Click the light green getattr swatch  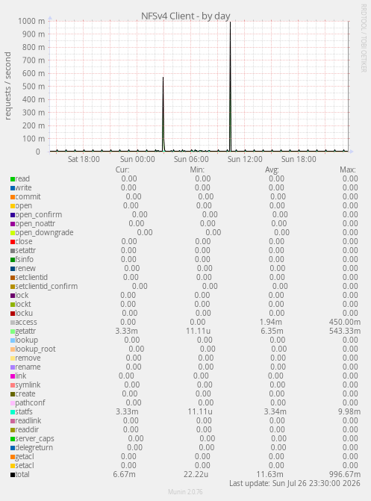click(13, 332)
